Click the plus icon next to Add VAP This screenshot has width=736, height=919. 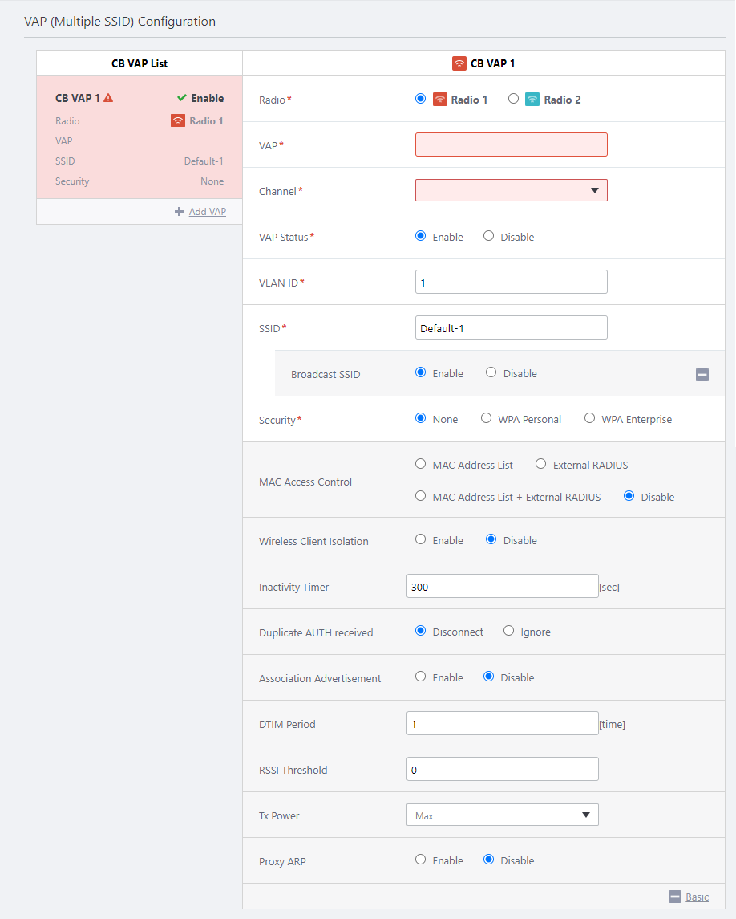(179, 212)
